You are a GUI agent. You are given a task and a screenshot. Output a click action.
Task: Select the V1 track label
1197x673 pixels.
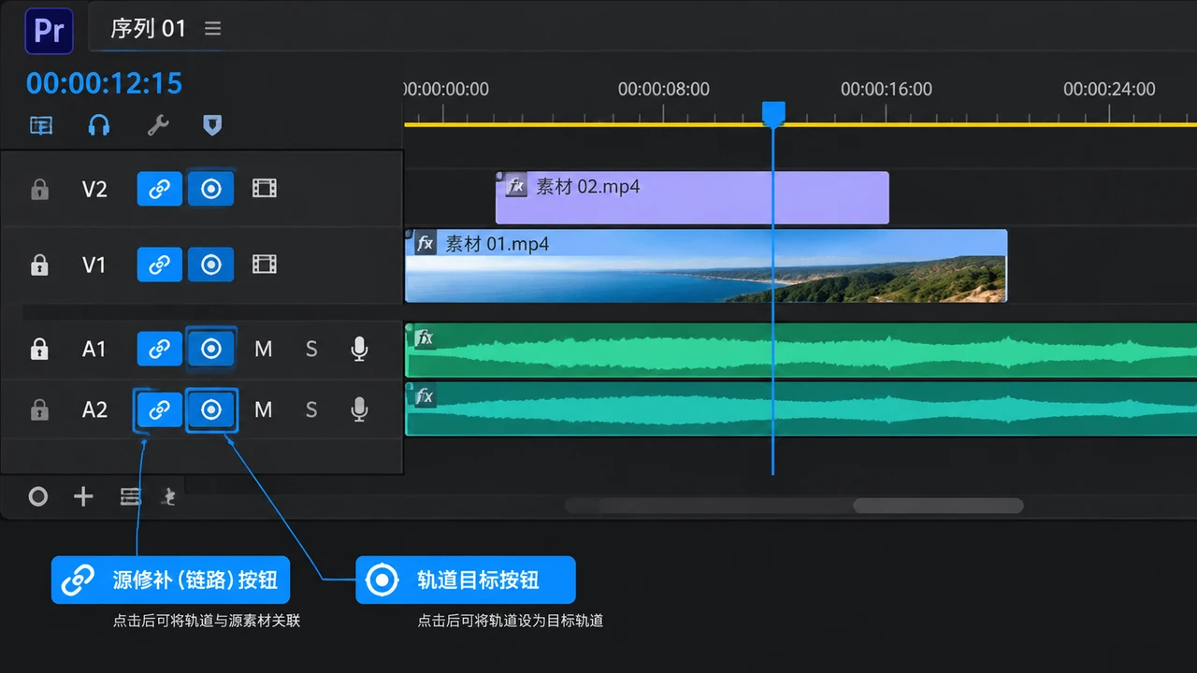coord(94,265)
